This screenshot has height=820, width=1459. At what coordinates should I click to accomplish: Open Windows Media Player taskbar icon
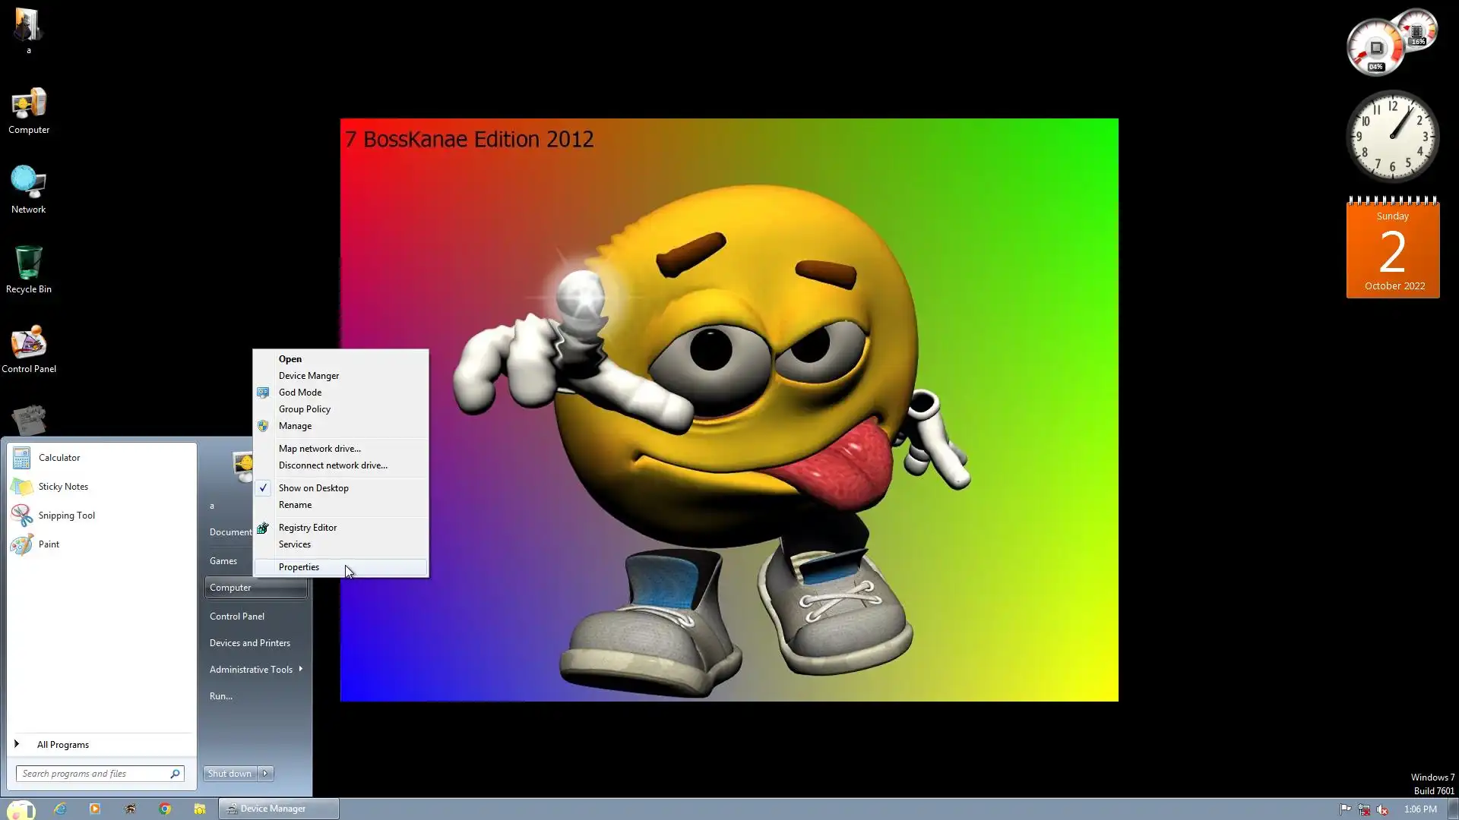pyautogui.click(x=95, y=809)
